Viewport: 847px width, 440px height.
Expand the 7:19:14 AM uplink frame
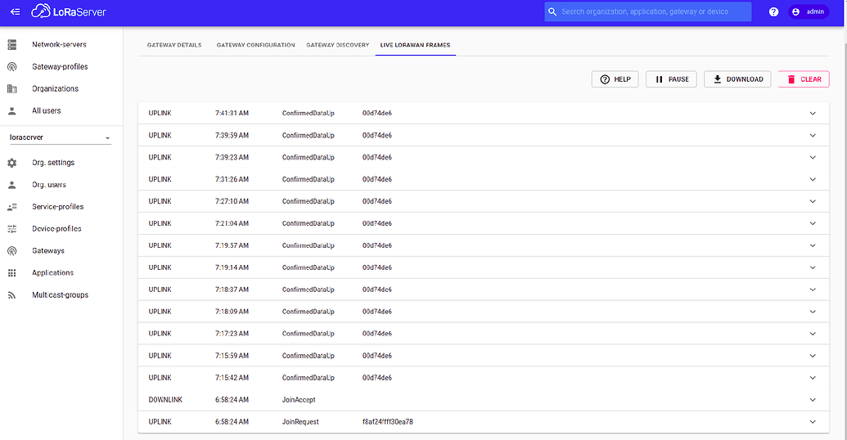pos(813,267)
